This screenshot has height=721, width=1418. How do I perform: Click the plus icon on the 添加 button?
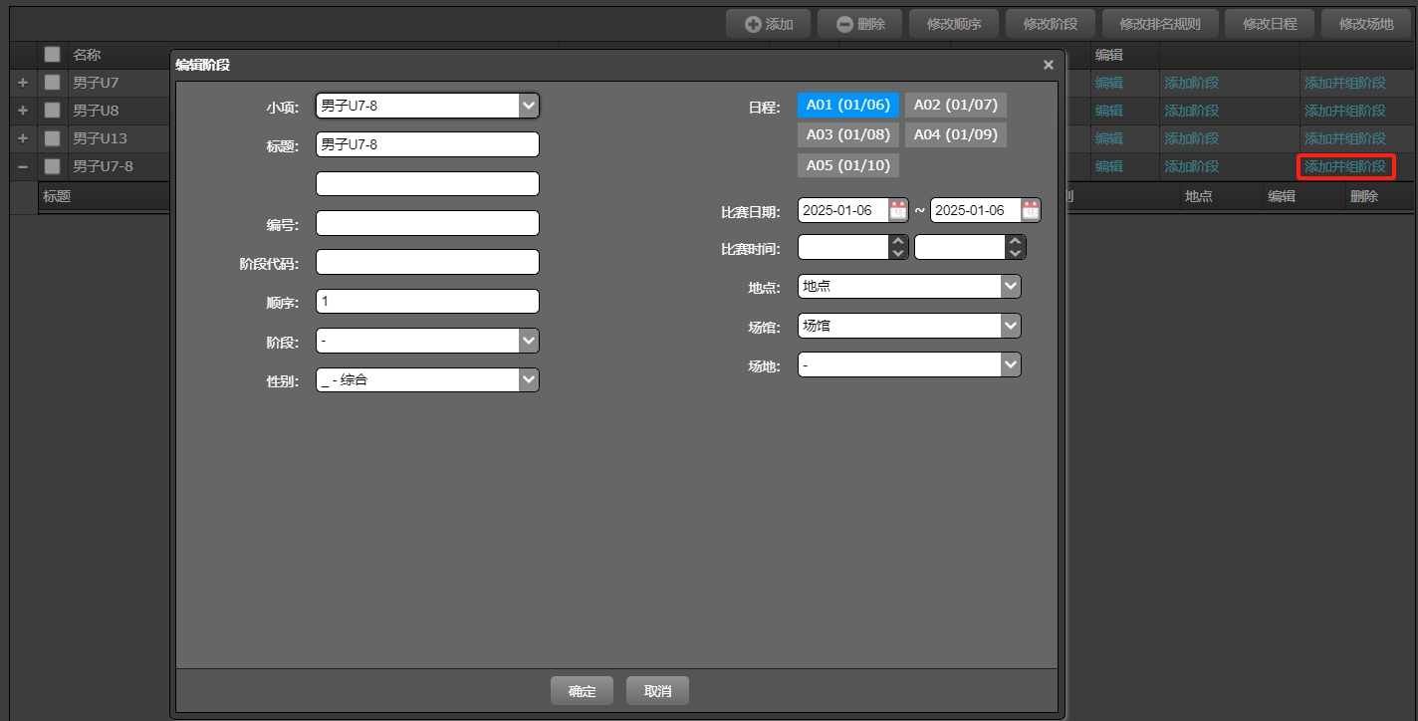pyautogui.click(x=754, y=23)
